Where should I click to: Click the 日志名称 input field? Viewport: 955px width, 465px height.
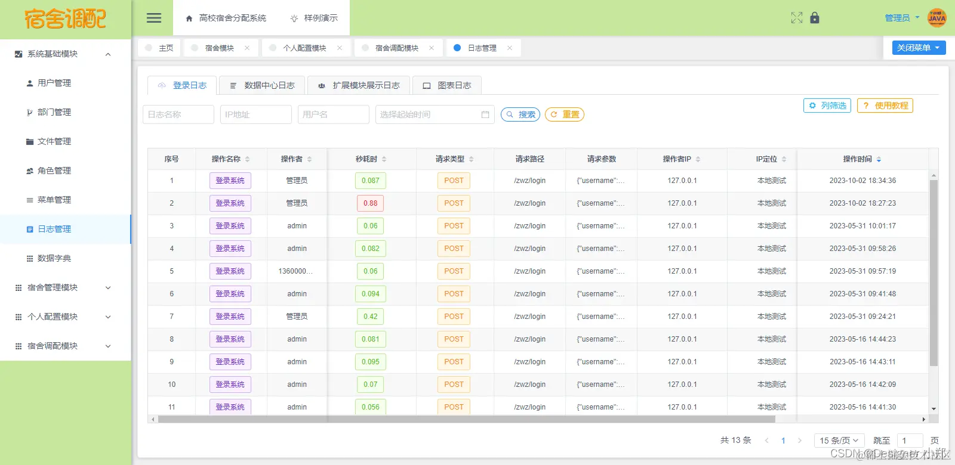click(x=178, y=114)
